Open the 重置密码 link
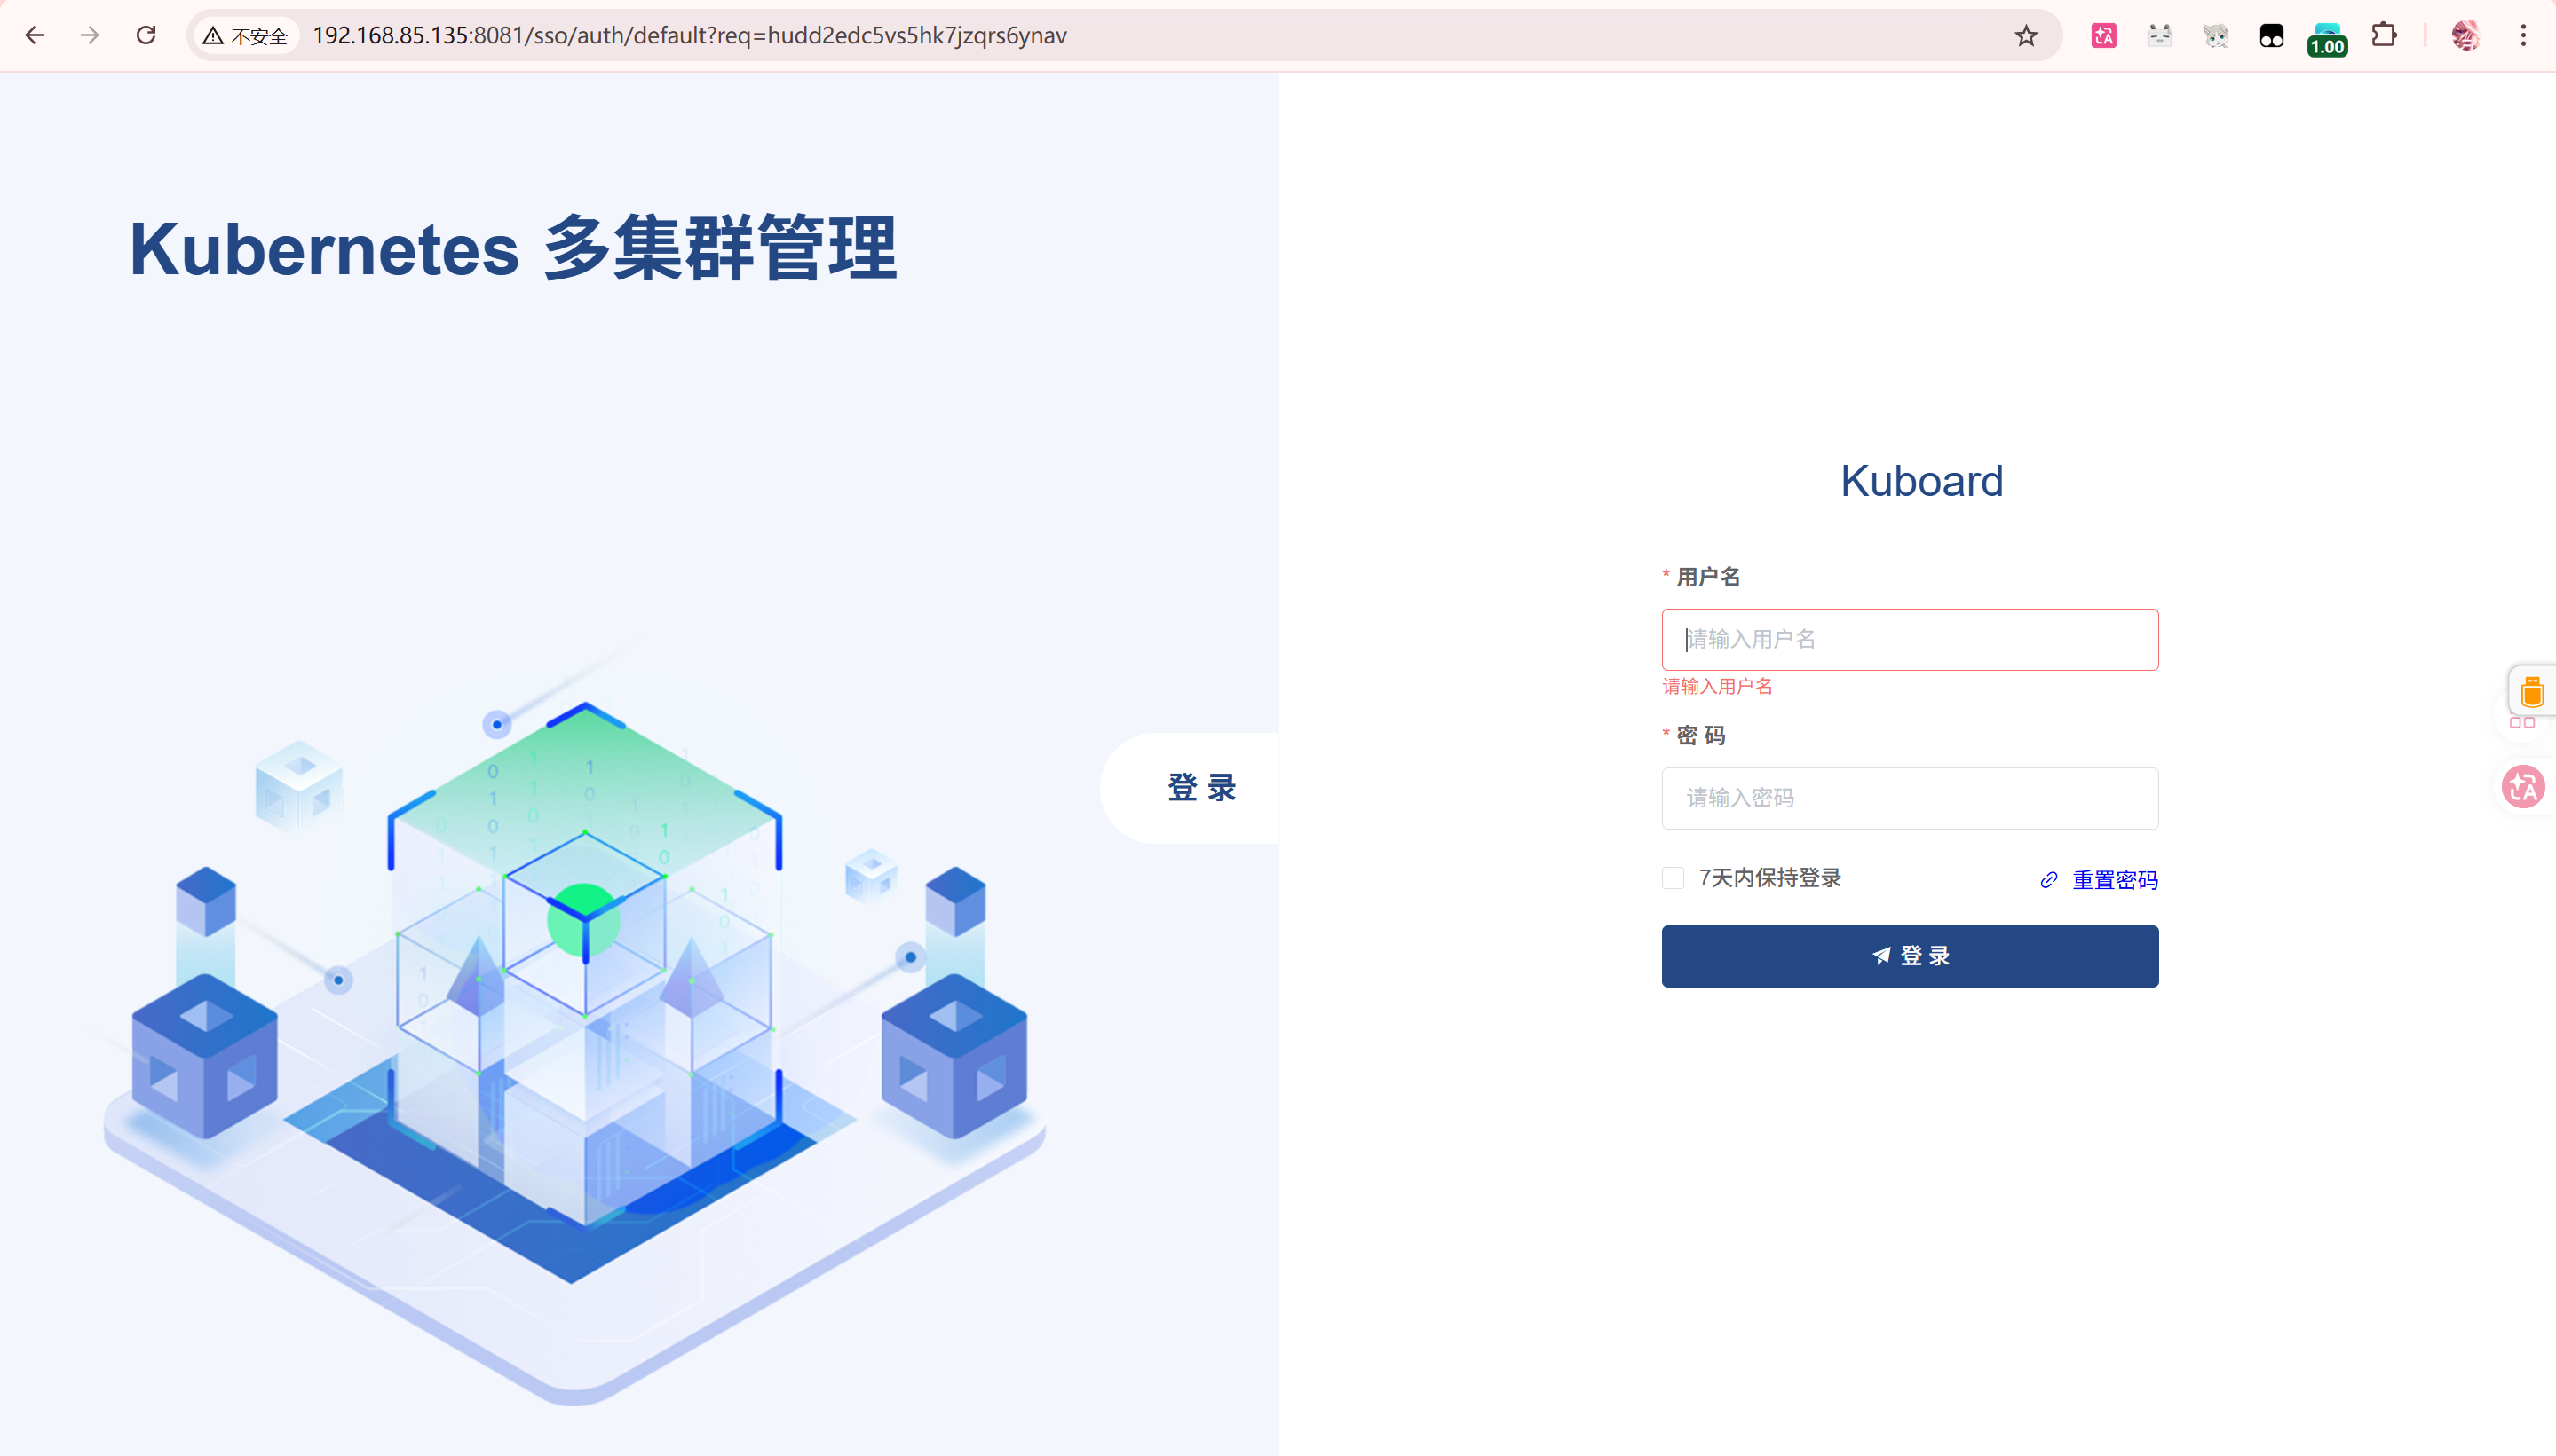Screen dimensions: 2556x1456 pyautogui.click(x=2114, y=880)
